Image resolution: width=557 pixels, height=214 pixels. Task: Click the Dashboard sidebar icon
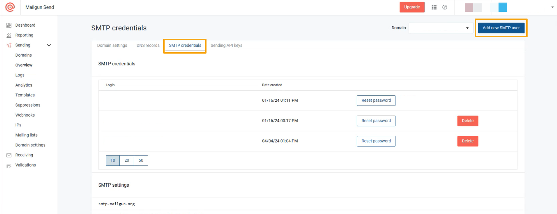(9, 25)
